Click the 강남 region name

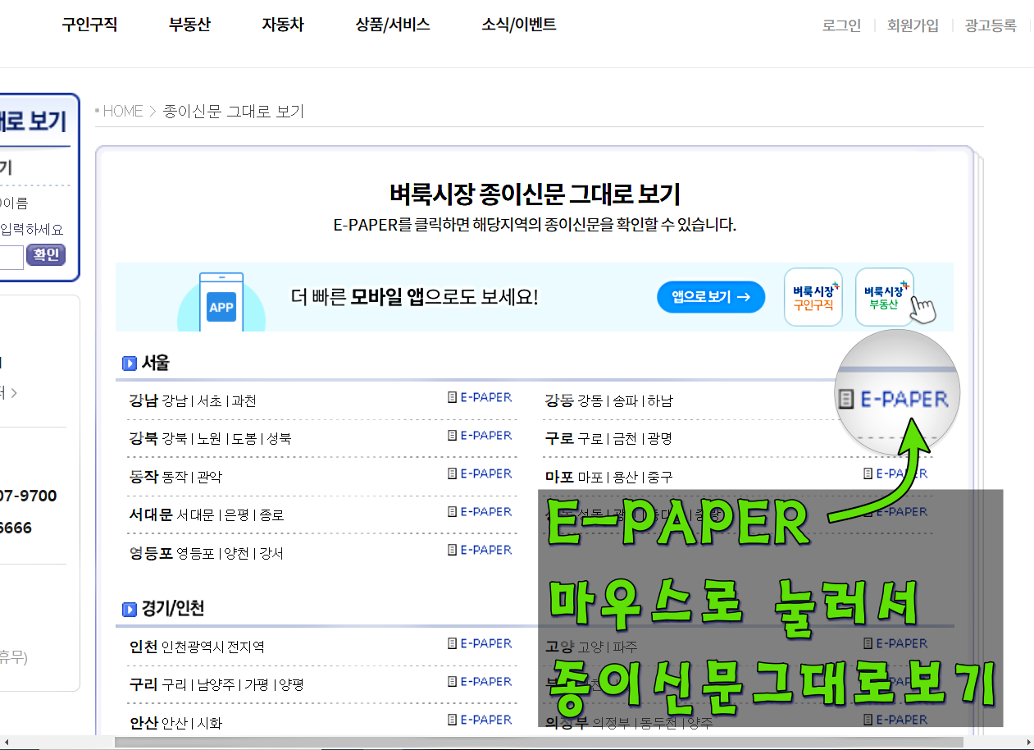tap(143, 400)
